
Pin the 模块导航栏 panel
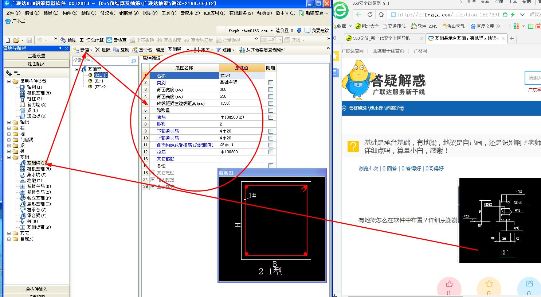click(60, 49)
